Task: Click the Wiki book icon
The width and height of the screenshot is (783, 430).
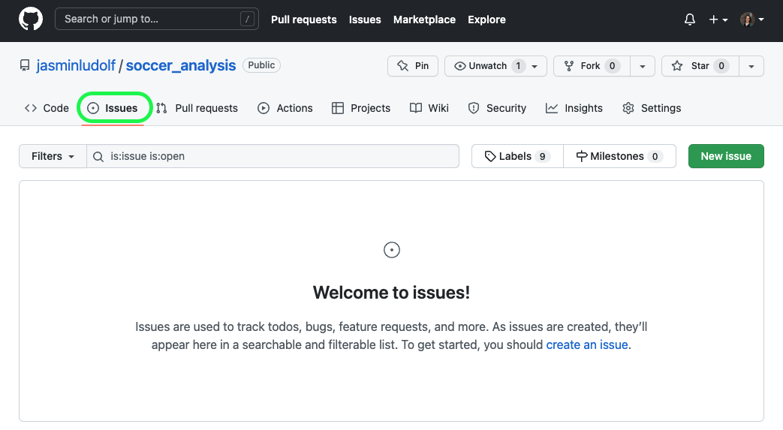Action: pyautogui.click(x=415, y=108)
